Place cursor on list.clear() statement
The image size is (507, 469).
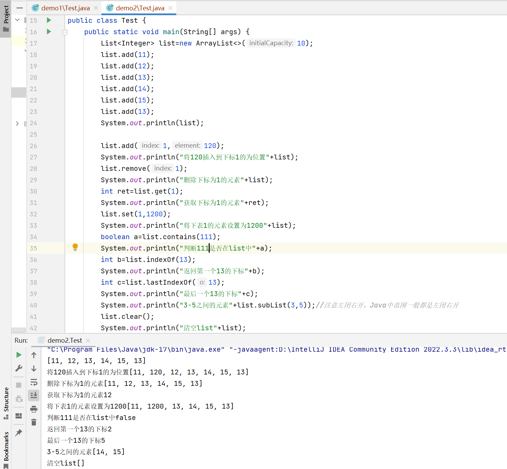(x=127, y=316)
